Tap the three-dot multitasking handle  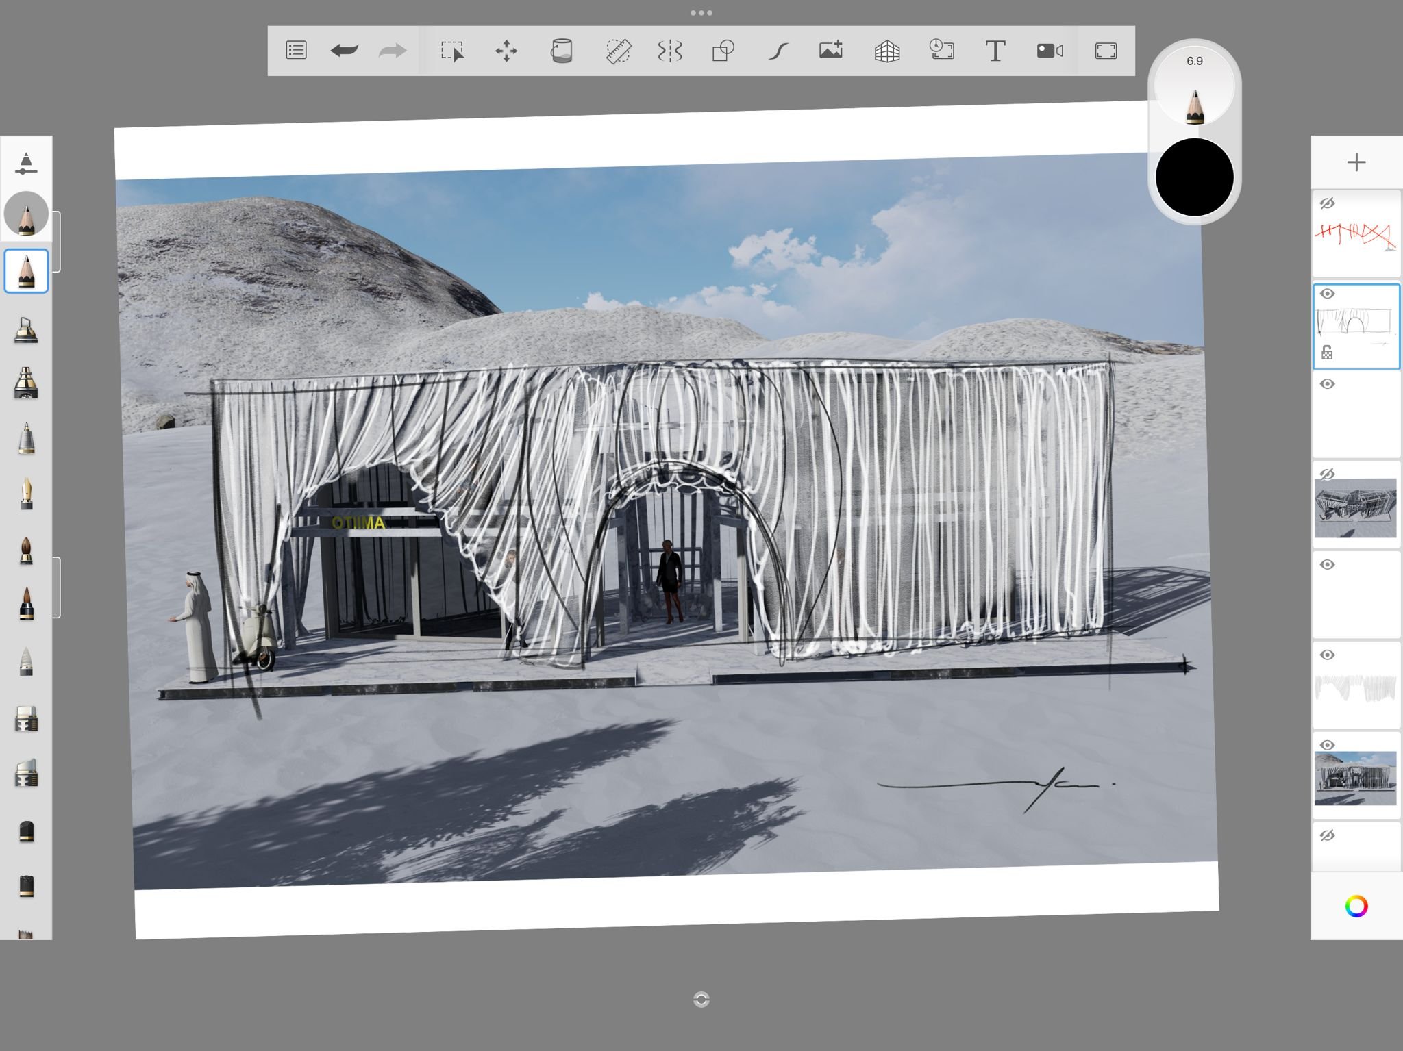coord(701,13)
